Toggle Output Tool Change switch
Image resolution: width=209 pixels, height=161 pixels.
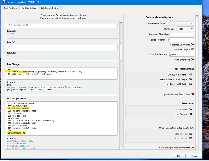pyautogui.click(x=190, y=74)
